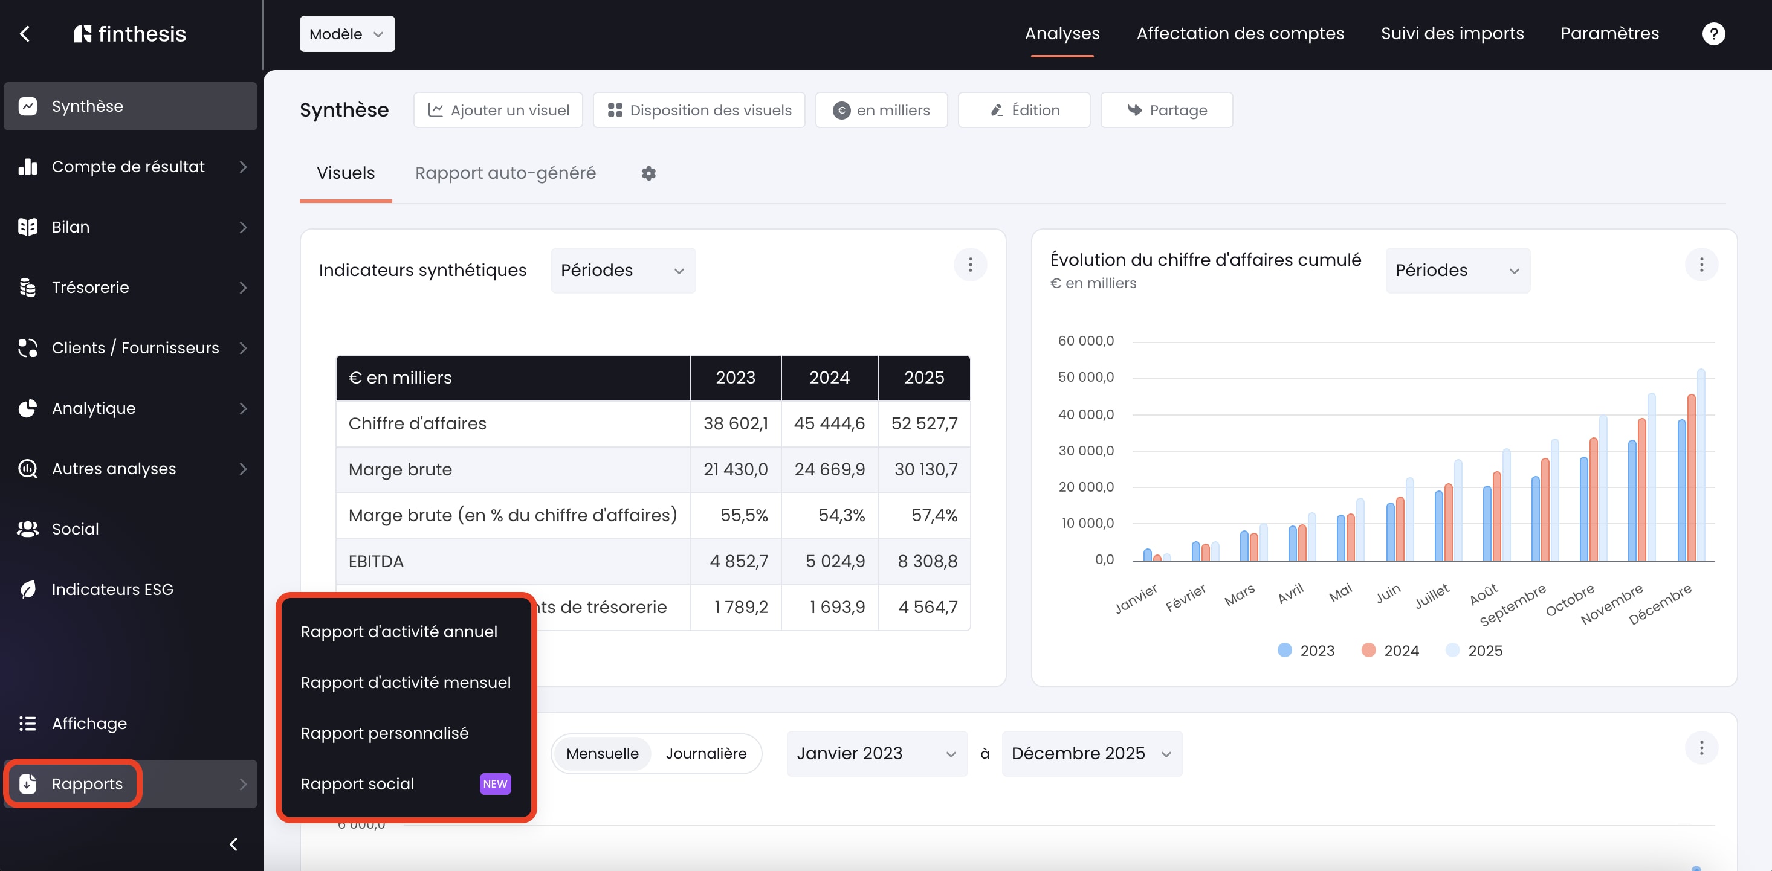Open three-dot menu of Évolution du chiffre d'affaires card

(x=1701, y=265)
